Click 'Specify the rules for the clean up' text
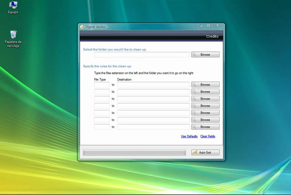The image size is (291, 195). tap(107, 66)
